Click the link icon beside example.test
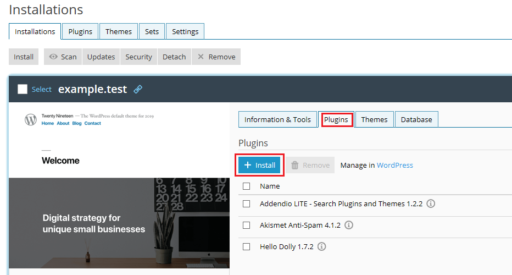Viewport: 512px width, 275px height. 138,89
